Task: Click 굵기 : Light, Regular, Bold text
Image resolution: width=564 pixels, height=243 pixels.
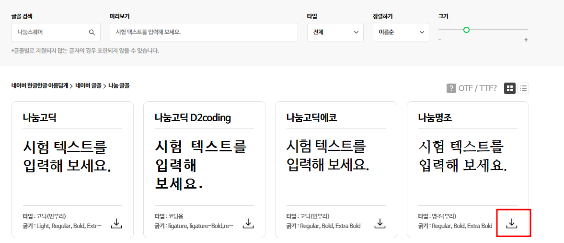Action: pos(62,226)
